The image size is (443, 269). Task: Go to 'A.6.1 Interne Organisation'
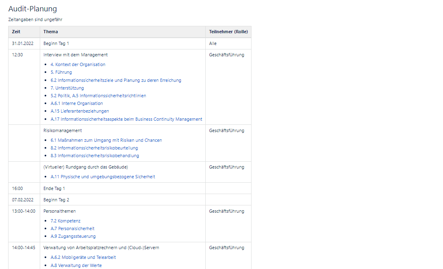coord(77,103)
